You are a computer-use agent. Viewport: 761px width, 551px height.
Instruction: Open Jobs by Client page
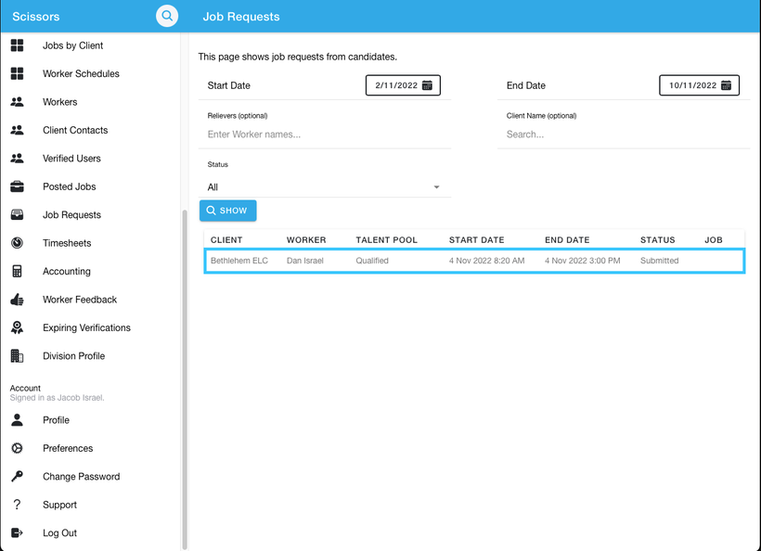click(x=72, y=45)
